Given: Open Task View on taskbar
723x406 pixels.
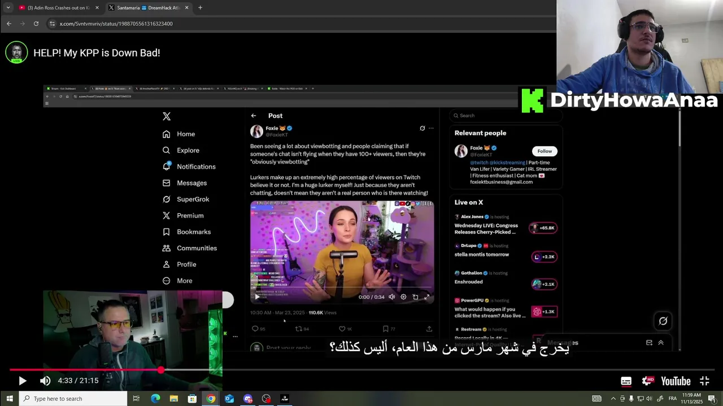Looking at the screenshot, I should (x=136, y=399).
